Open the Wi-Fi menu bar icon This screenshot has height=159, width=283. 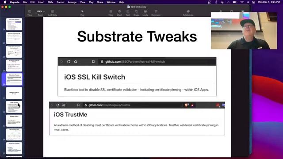point(242,2)
